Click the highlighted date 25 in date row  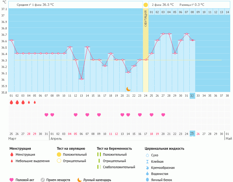click(192, 134)
